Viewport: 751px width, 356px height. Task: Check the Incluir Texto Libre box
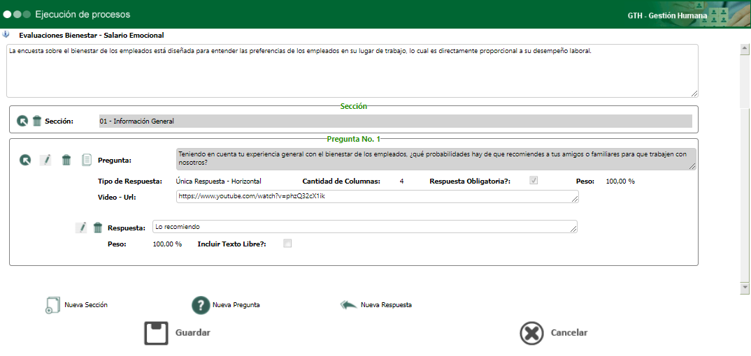pyautogui.click(x=287, y=243)
